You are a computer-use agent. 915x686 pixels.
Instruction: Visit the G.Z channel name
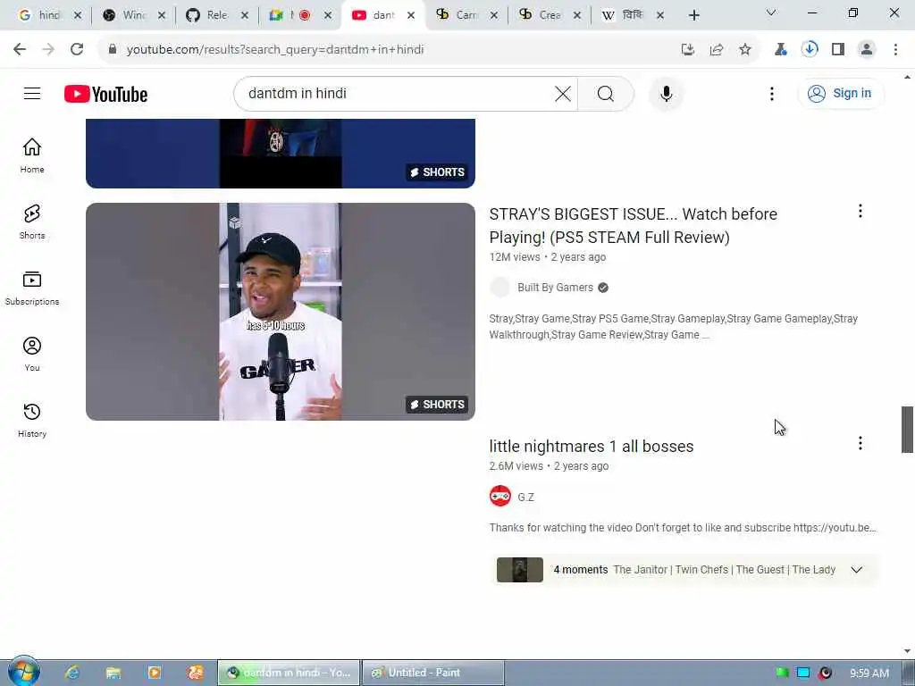(x=525, y=497)
